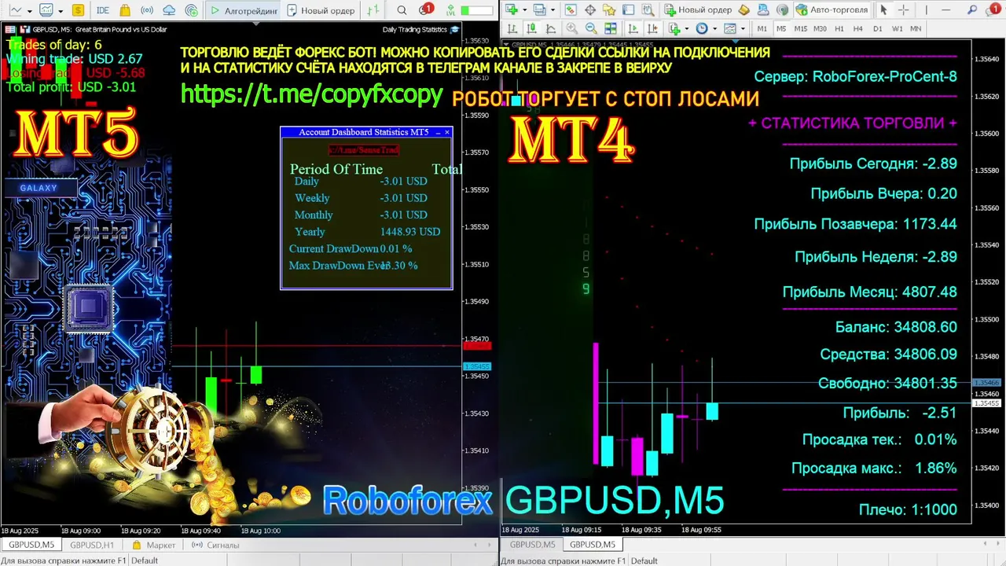Open MT5 indicators list icon
1006x566 pixels.
tap(46, 10)
